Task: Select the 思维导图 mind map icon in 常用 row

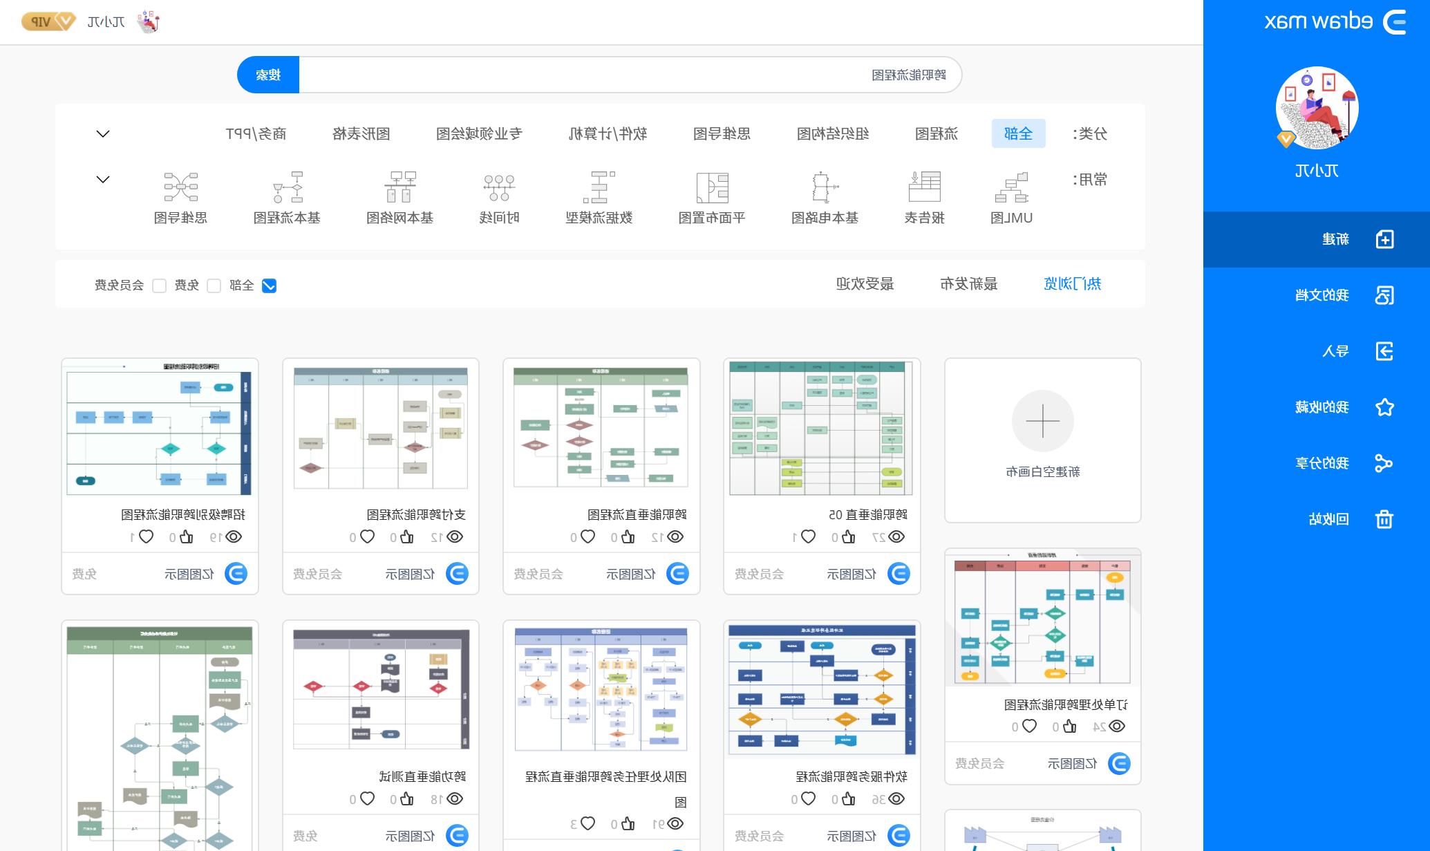Action: 181,187
